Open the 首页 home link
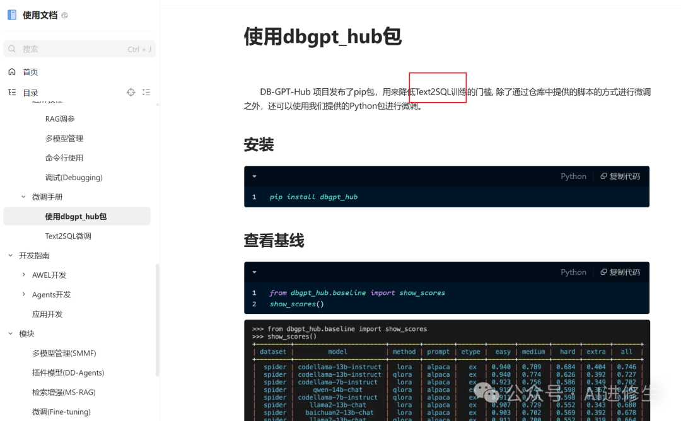The height and width of the screenshot is (421, 681). 30,72
